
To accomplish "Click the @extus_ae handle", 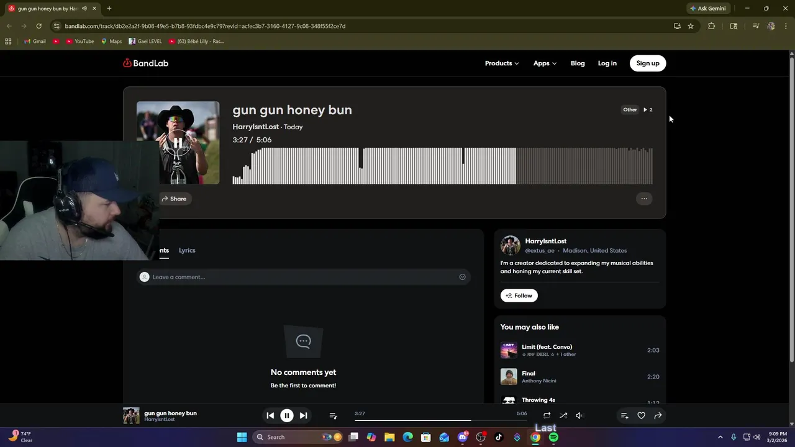I will pyautogui.click(x=540, y=251).
